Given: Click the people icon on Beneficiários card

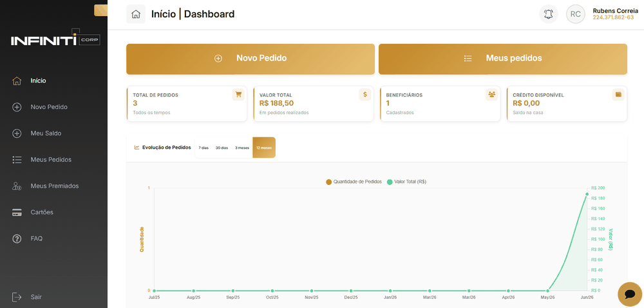Looking at the screenshot, I should (491, 95).
